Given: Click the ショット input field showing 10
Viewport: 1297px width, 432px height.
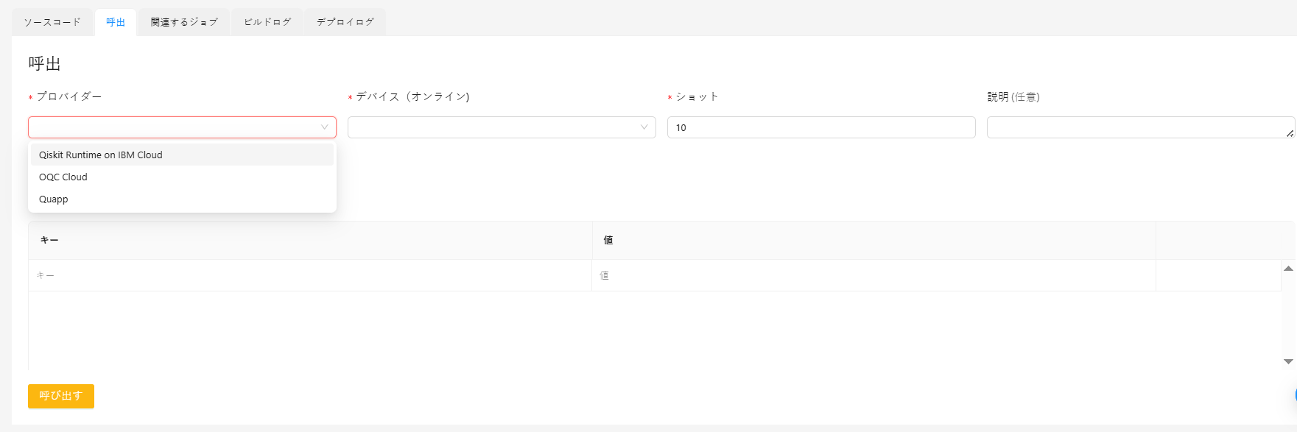Looking at the screenshot, I should tap(820, 127).
